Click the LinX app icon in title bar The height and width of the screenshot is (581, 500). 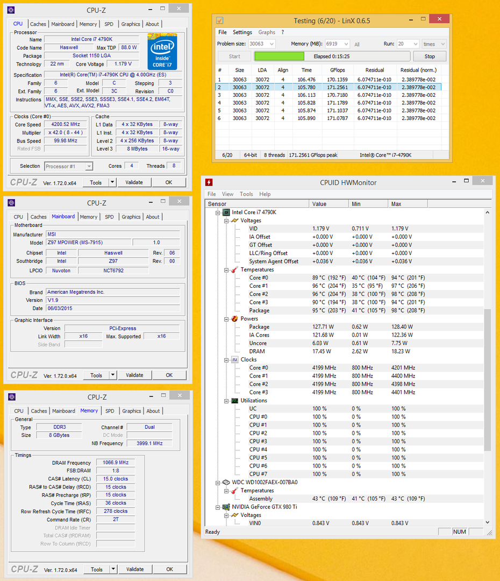tap(219, 20)
